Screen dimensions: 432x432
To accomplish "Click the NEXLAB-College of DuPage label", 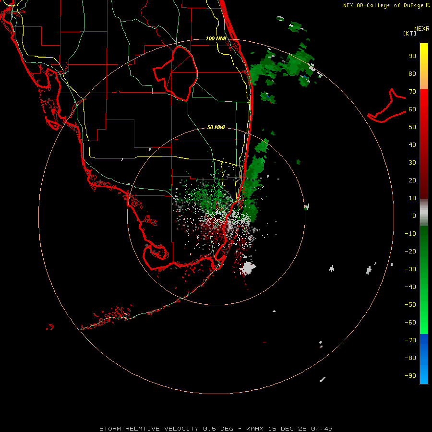I will (384, 5).
